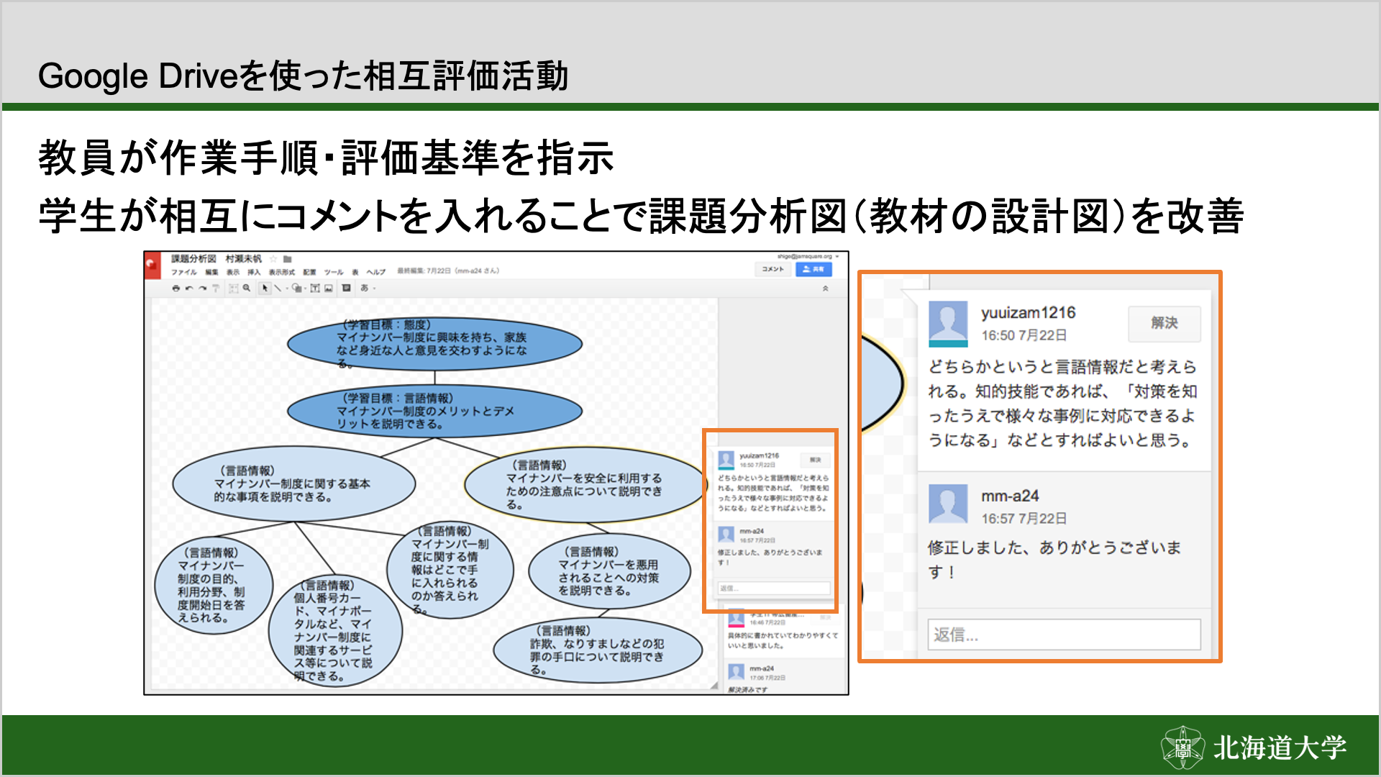The height and width of the screenshot is (777, 1381).
Task: Collapse the toolbar with double chevron
Action: click(825, 288)
